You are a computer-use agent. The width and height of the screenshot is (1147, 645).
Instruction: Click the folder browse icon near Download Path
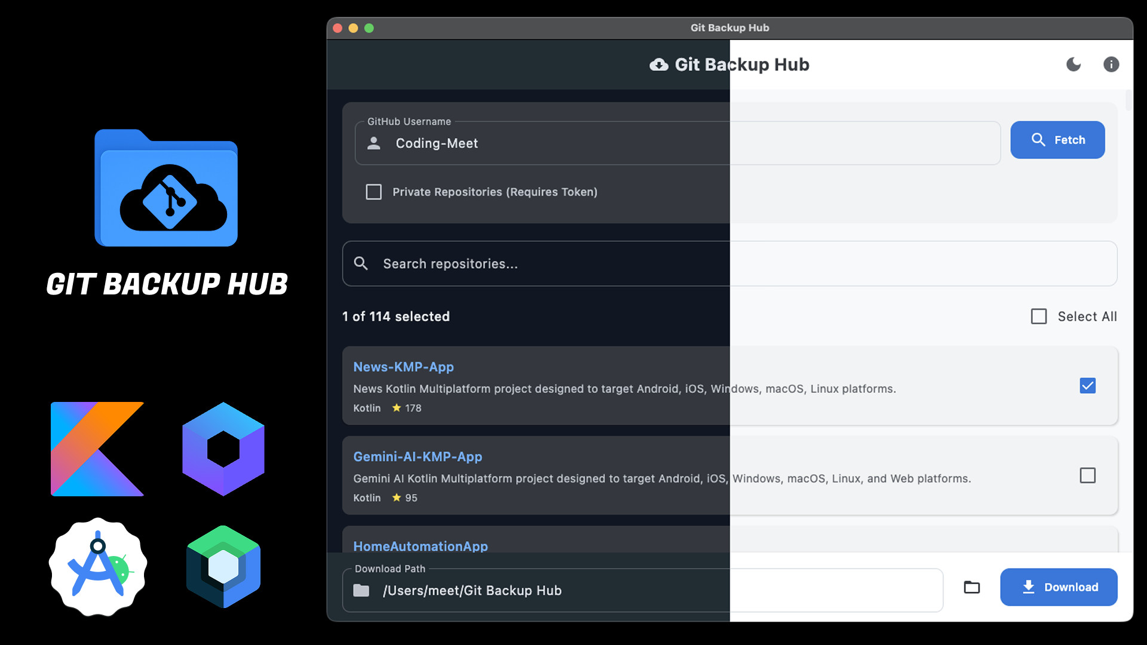point(972,587)
